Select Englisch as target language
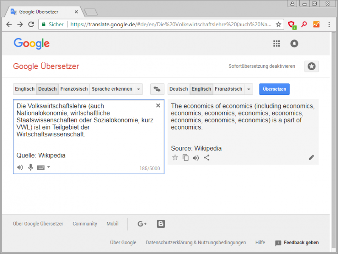The height and width of the screenshot is (254, 338). [201, 89]
